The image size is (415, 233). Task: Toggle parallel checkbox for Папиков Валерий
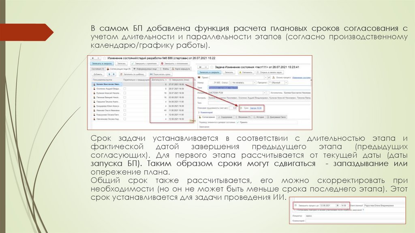[x=125, y=97]
